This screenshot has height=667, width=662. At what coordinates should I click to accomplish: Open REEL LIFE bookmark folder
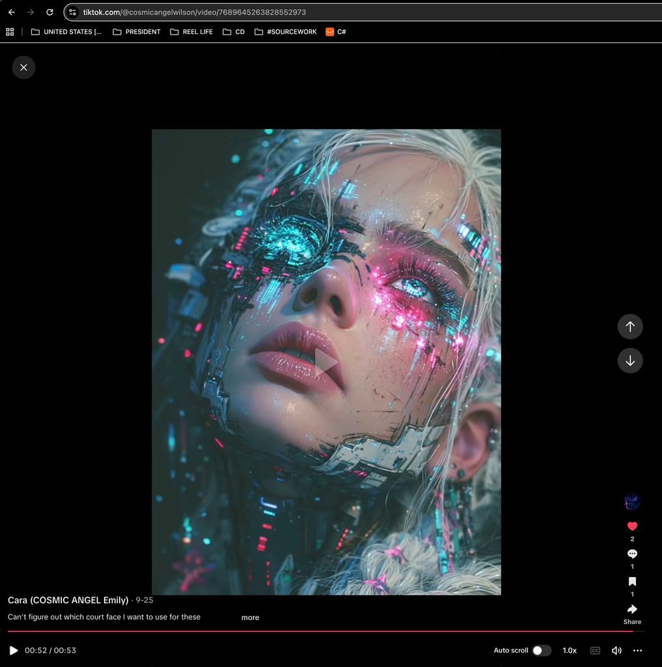click(191, 32)
